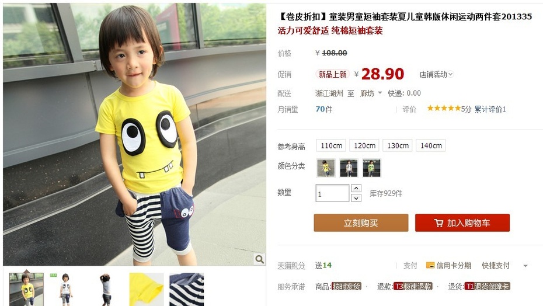Click the 立刻购买 buy now button
The height and width of the screenshot is (306, 543).
(361, 223)
